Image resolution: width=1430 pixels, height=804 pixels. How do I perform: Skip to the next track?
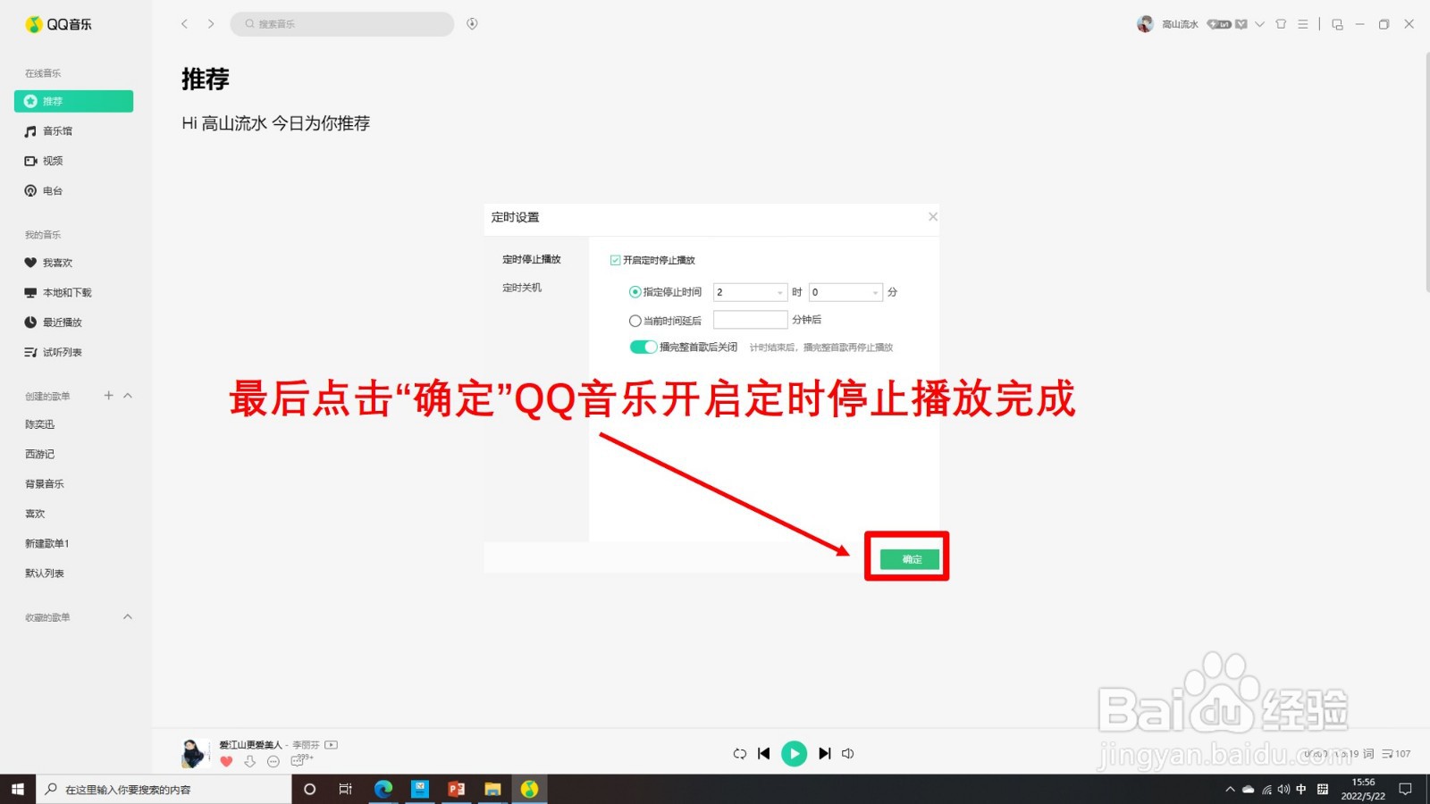click(825, 754)
